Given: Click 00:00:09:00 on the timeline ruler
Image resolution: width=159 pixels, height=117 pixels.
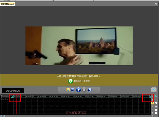Looking at the screenshot, I should tap(113, 96).
